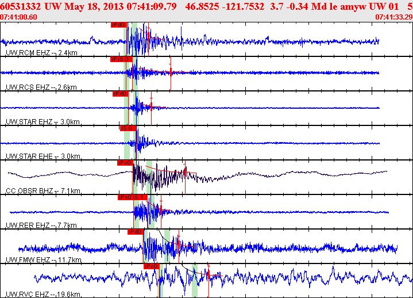The image size is (413, 298).
Task: Select station label UW.RCS EHZ -- 2.6km
Action: point(41,87)
